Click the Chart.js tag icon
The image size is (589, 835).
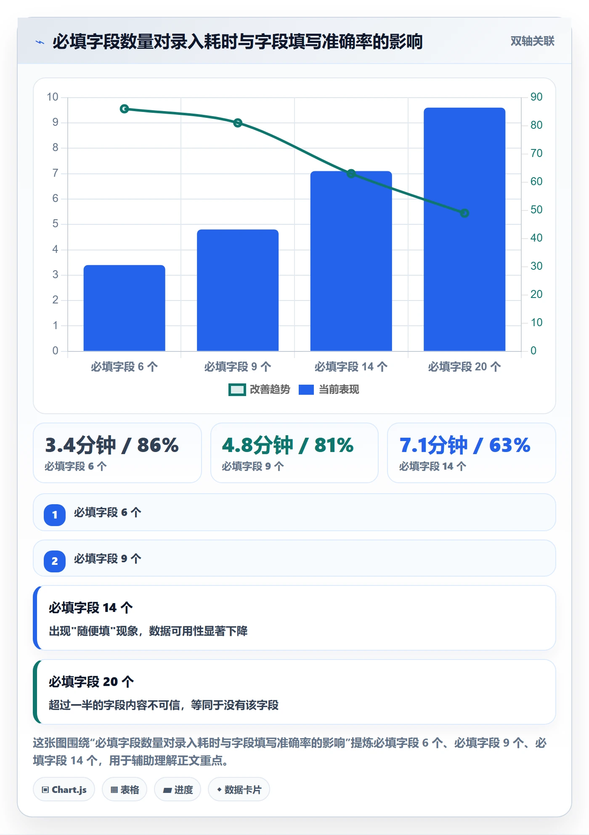45,790
